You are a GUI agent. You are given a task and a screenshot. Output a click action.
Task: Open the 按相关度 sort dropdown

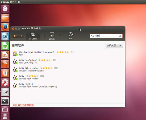[114, 45]
